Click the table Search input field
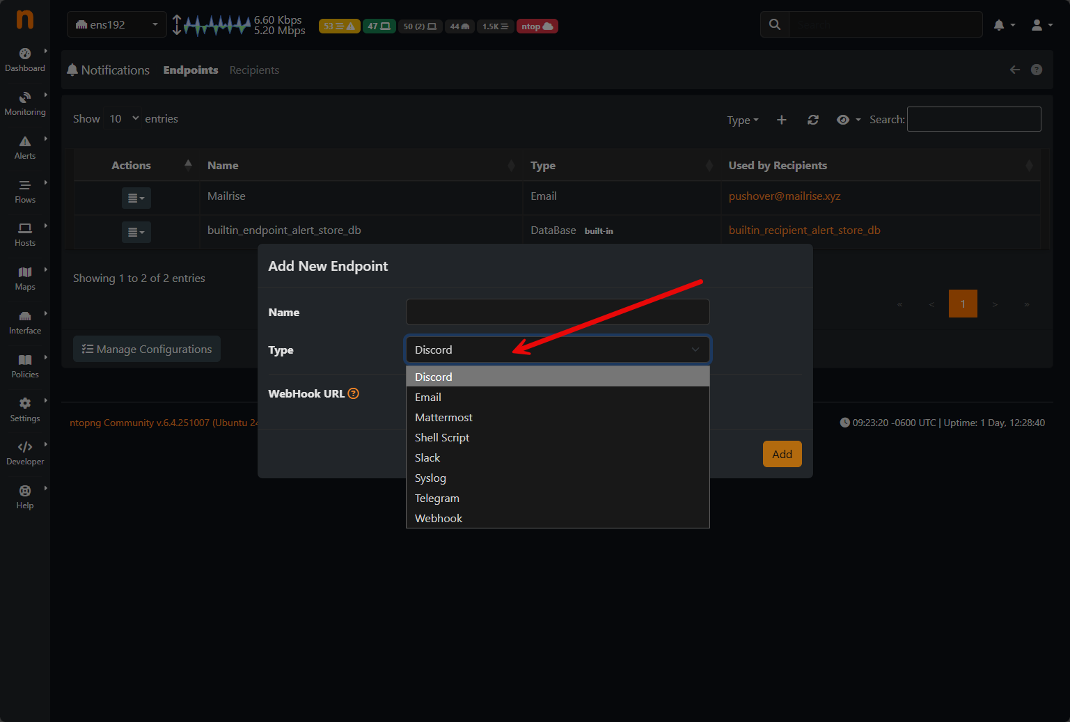The height and width of the screenshot is (722, 1070). (974, 119)
